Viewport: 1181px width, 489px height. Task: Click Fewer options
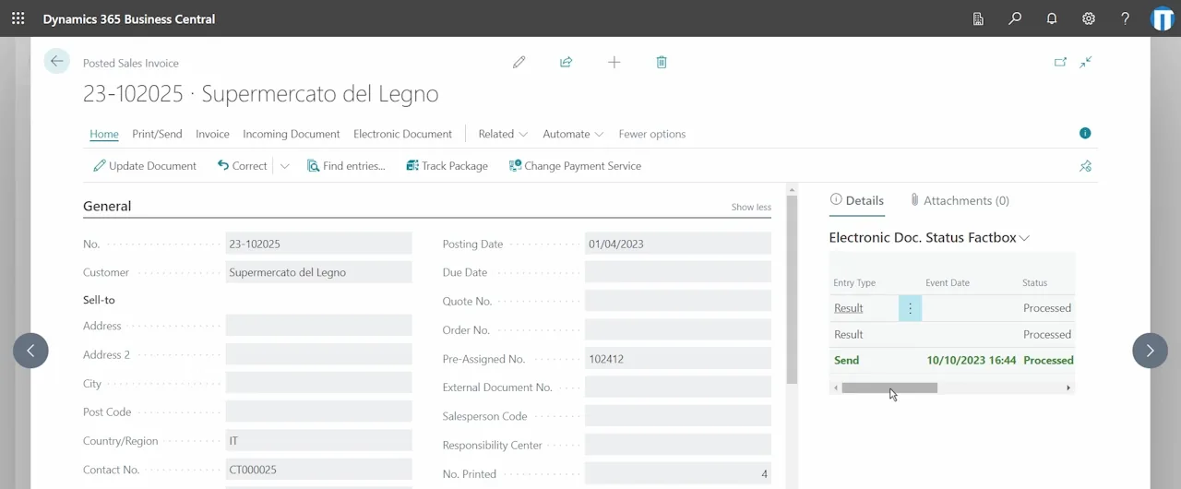pos(652,134)
